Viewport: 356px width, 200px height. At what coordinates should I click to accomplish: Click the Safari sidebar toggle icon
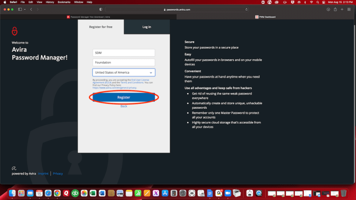tap(20, 9)
